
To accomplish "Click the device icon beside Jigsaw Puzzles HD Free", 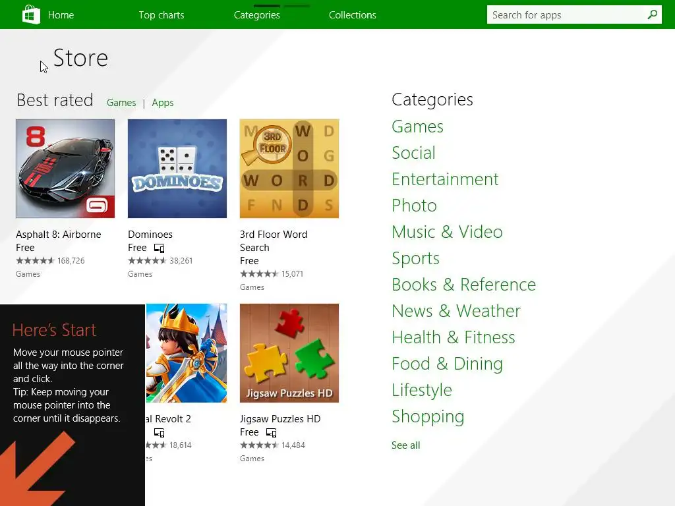I will [x=271, y=432].
